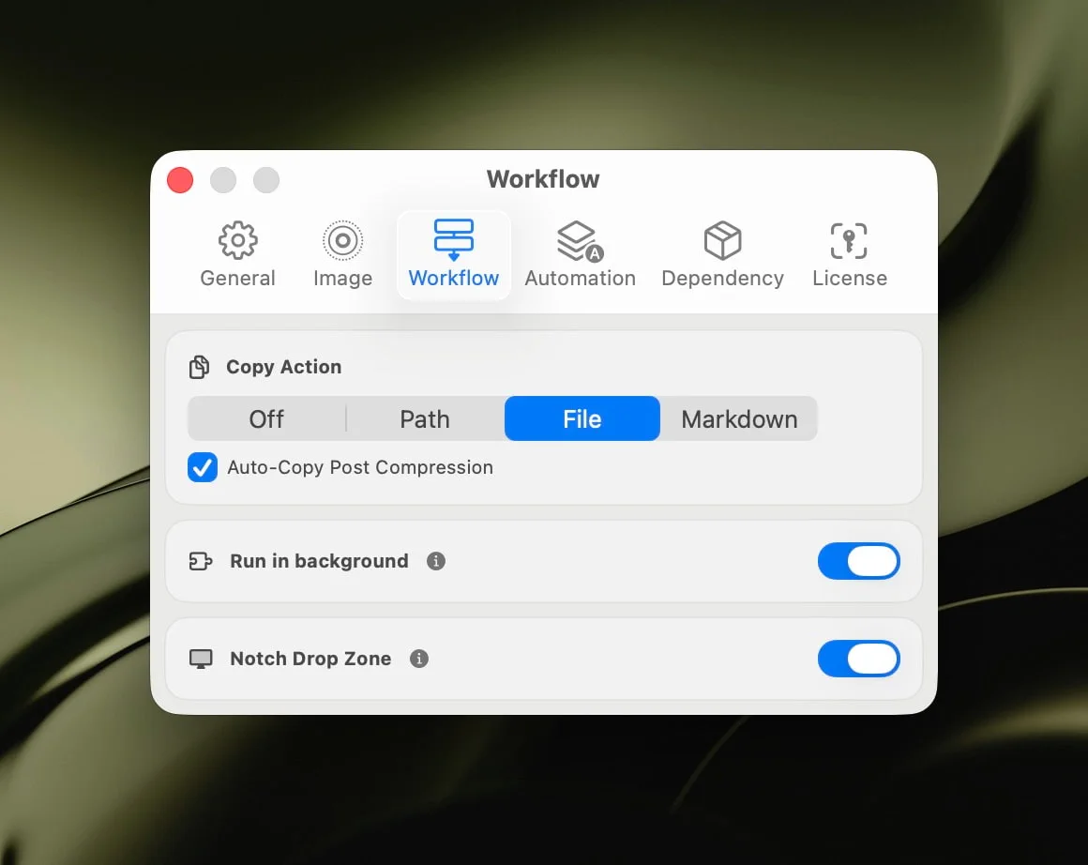This screenshot has width=1088, height=865.
Task: Select Off in the Copy Action segment
Action: (x=266, y=418)
